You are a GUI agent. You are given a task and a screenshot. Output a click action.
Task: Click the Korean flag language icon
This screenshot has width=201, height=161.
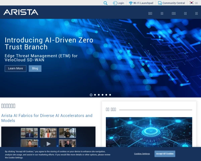[x=192, y=3]
